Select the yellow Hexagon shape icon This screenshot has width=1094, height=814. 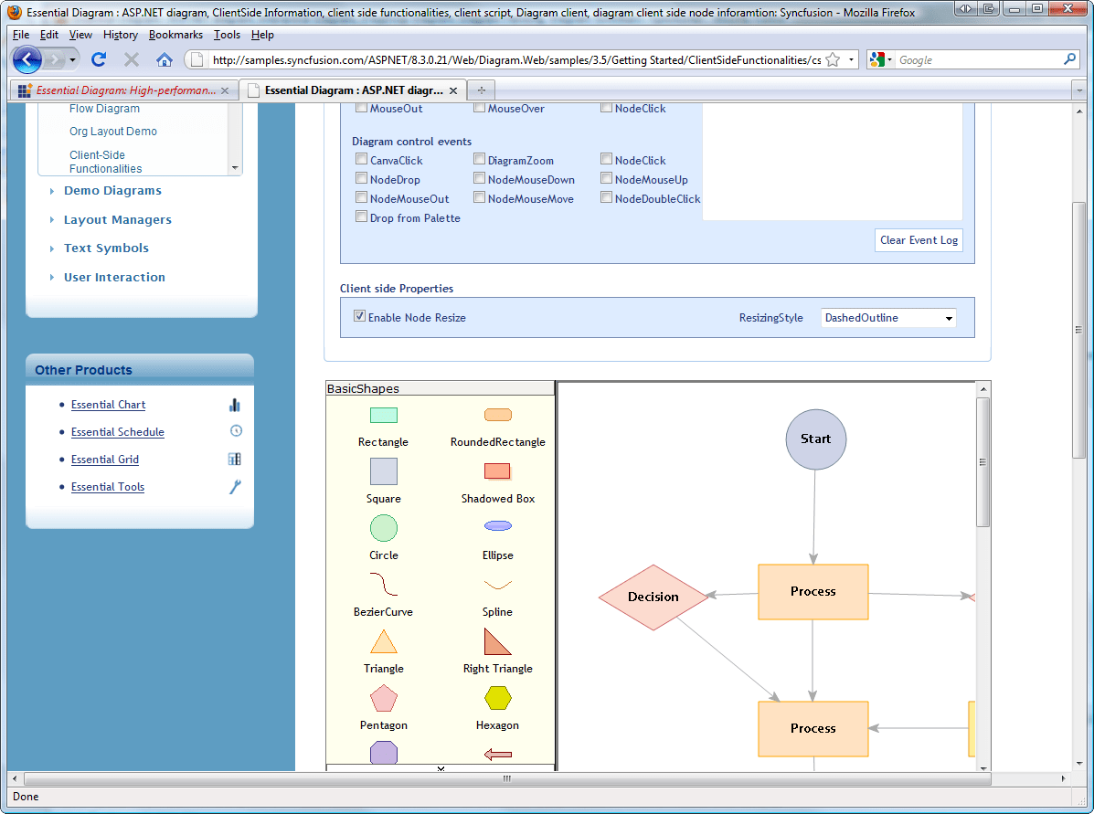(497, 697)
